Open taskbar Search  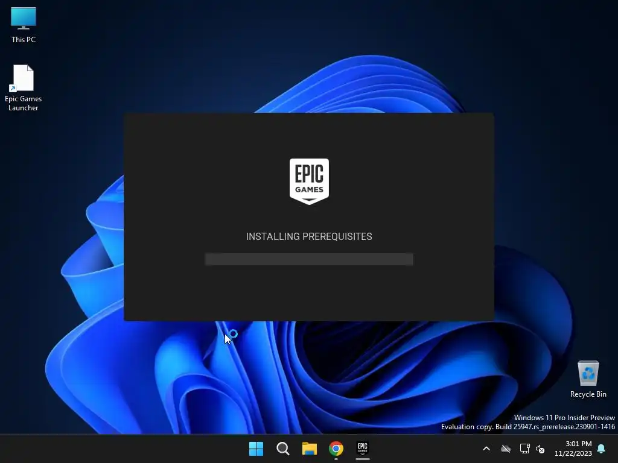pyautogui.click(x=282, y=449)
